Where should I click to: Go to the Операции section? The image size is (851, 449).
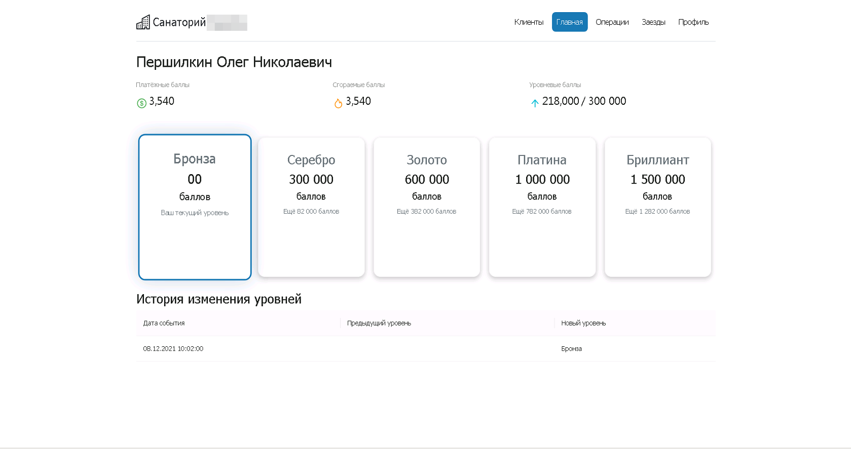click(x=612, y=22)
